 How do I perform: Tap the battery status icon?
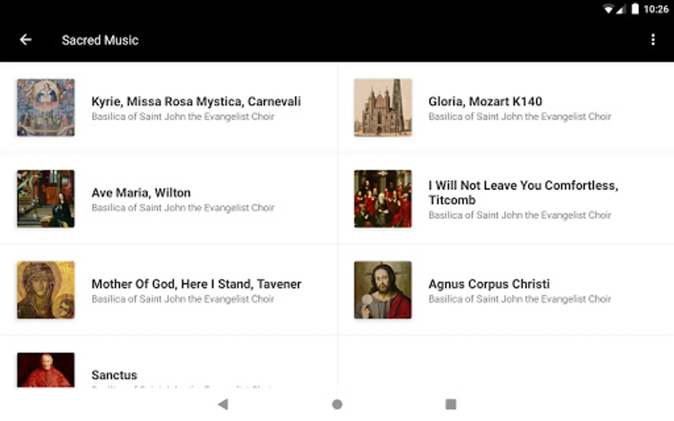(x=635, y=9)
